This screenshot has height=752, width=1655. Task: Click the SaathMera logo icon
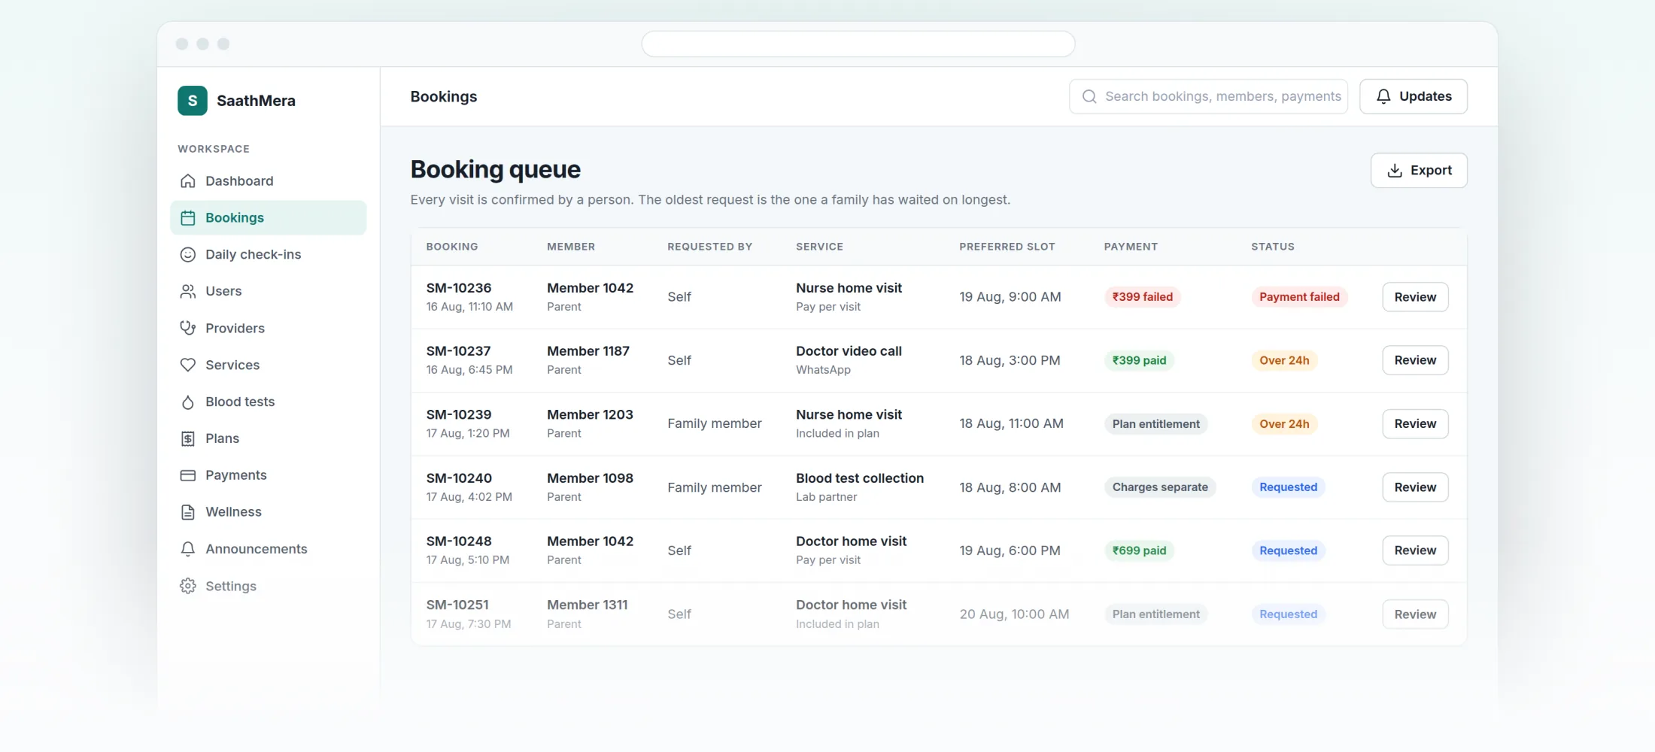[x=192, y=101]
